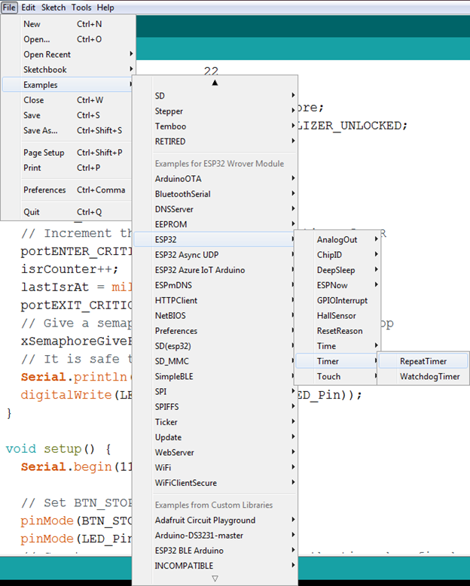Open Preferences from the File menu
The height and width of the screenshot is (586, 470).
(x=68, y=190)
